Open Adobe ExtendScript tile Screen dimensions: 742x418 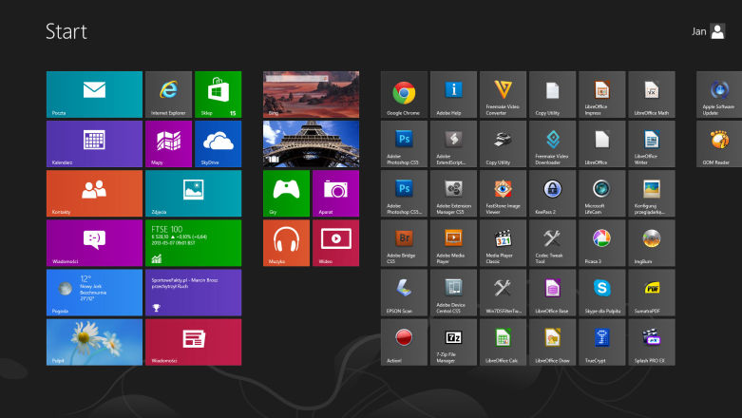point(453,143)
